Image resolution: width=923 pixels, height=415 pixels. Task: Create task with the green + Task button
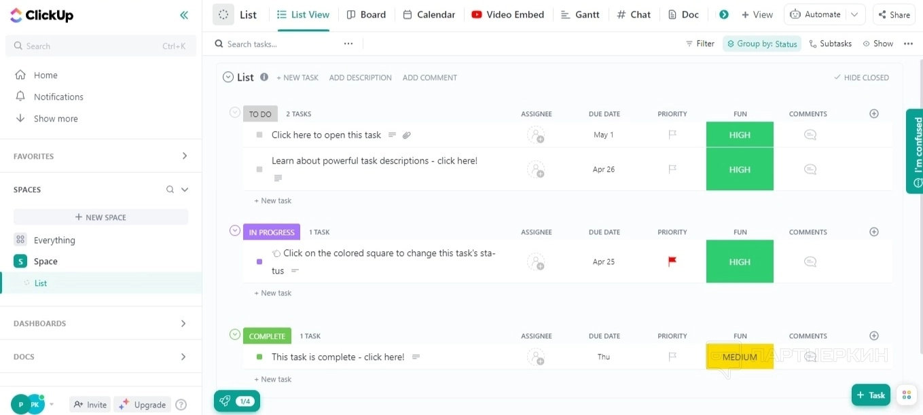(871, 395)
